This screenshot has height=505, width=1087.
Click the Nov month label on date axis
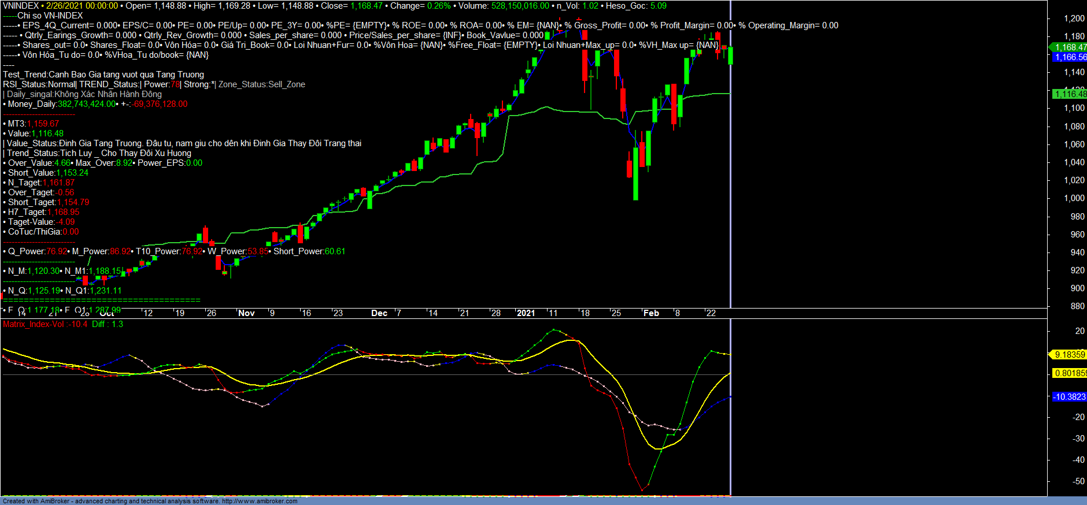[246, 313]
